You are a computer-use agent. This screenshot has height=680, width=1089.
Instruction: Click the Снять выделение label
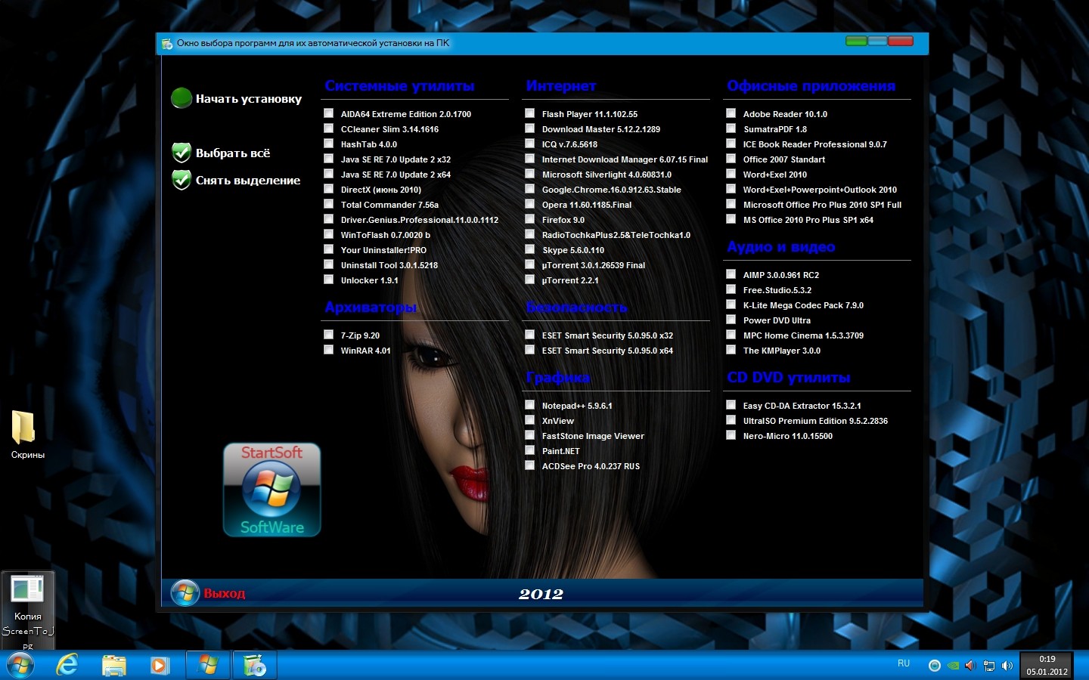point(248,181)
